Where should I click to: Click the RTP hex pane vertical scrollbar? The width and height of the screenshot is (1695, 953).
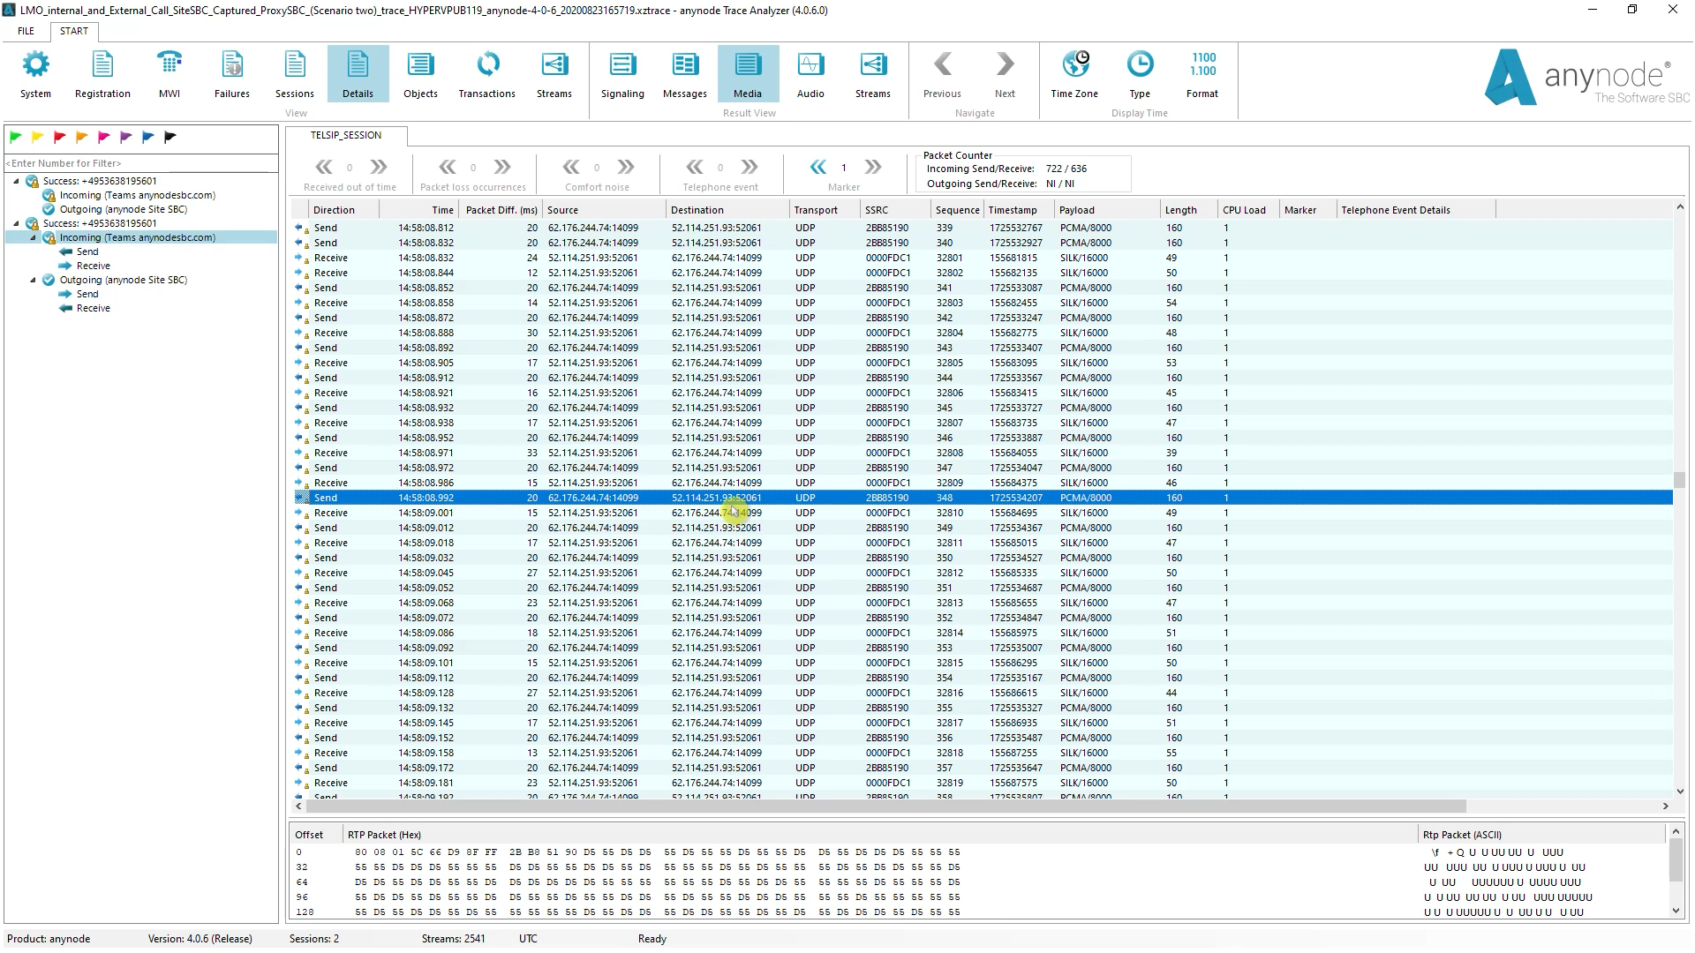point(1676,859)
